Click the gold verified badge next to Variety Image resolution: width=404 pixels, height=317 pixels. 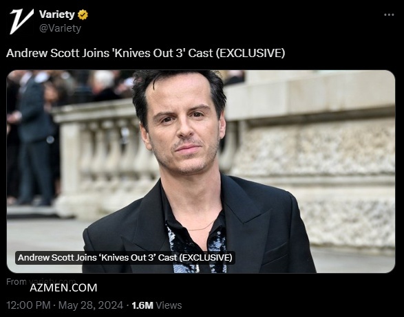pos(83,14)
